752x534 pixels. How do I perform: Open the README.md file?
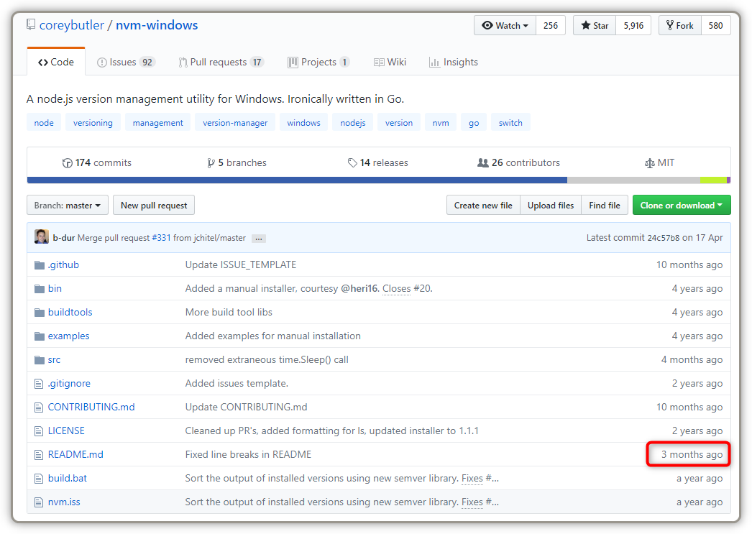click(75, 454)
